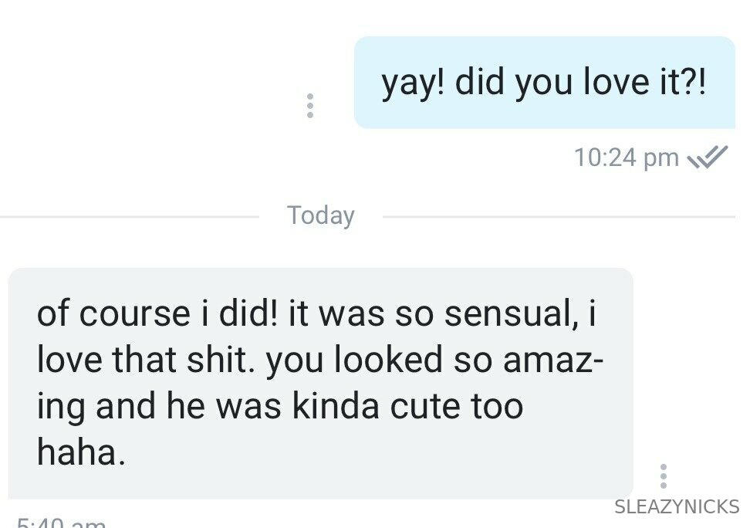
Task: Click 'you looked so amaz-' line of text
Action: [x=434, y=360]
